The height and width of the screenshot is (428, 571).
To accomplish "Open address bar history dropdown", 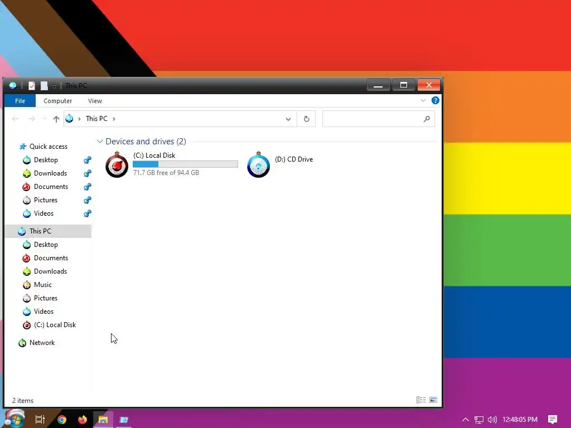I will 288,119.
